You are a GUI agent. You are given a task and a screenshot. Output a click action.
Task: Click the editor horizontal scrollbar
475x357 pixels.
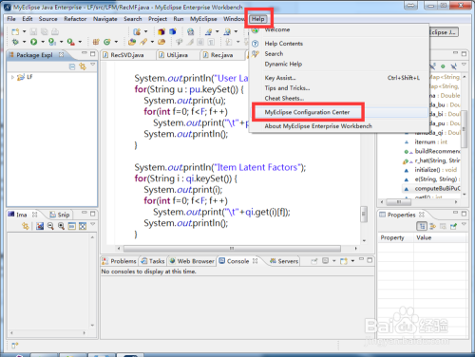[x=232, y=249]
